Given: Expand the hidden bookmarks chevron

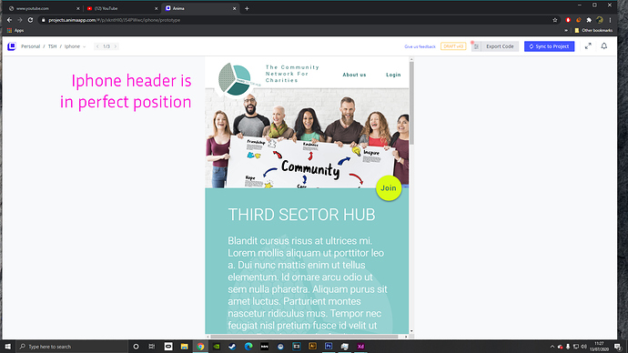Looking at the screenshot, I should tap(566, 30).
